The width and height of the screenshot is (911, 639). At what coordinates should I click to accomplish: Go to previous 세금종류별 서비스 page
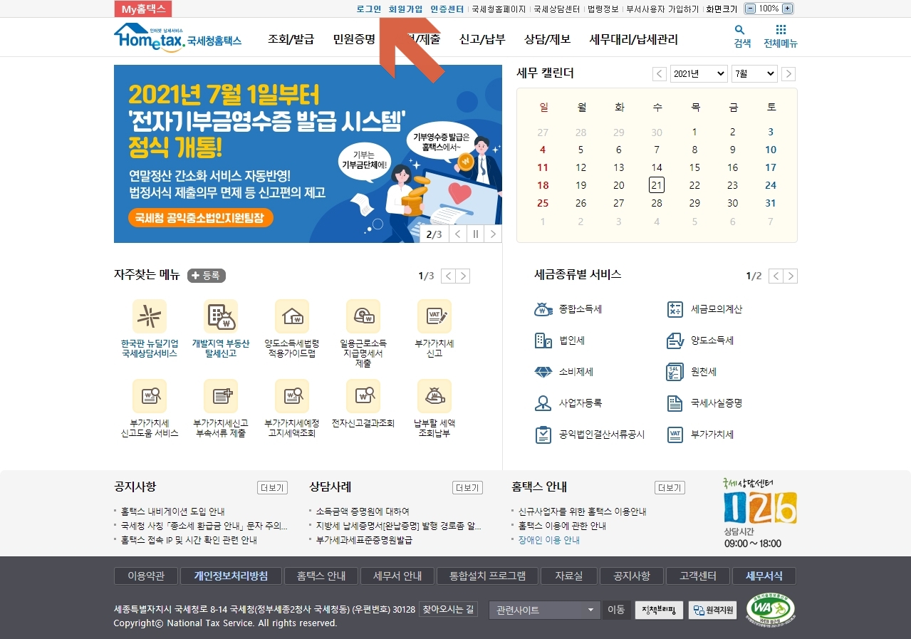(776, 276)
